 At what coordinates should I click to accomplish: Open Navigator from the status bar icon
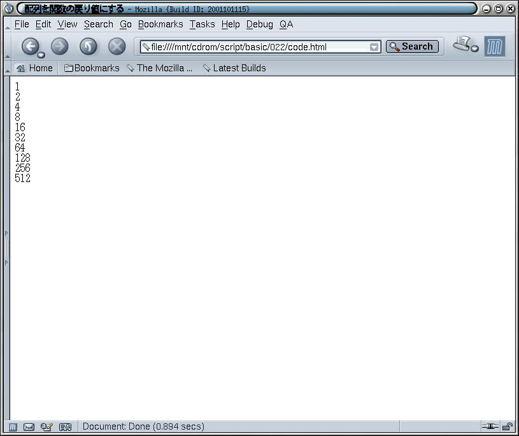click(x=13, y=427)
